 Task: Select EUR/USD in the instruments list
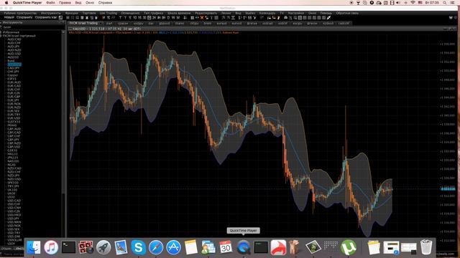click(14, 118)
